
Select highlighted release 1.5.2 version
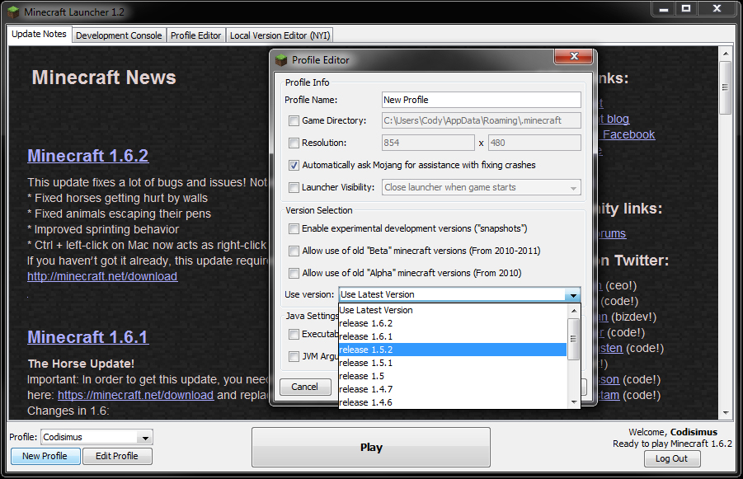pyautogui.click(x=453, y=350)
